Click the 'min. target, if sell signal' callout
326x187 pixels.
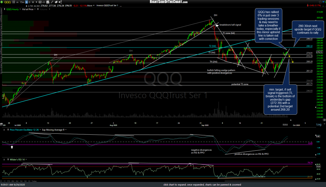[280, 99]
